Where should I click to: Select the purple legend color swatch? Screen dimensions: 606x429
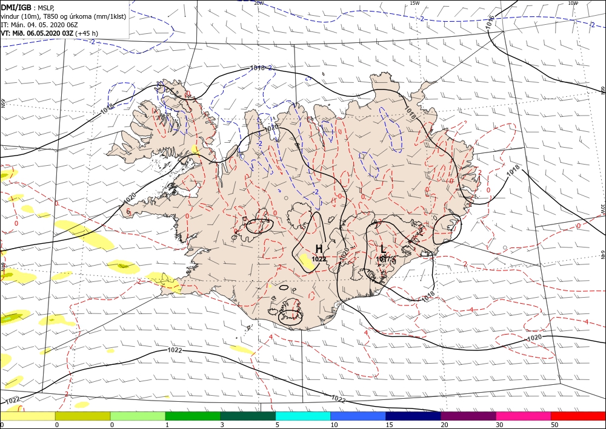[x=468, y=416]
